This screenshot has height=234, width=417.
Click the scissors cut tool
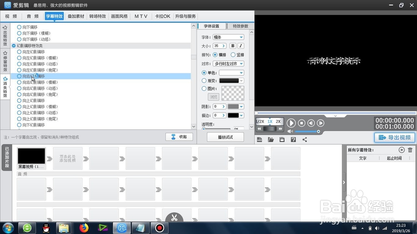(x=174, y=217)
